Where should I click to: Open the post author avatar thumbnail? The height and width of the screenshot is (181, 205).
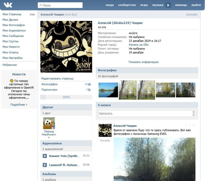click(105, 130)
